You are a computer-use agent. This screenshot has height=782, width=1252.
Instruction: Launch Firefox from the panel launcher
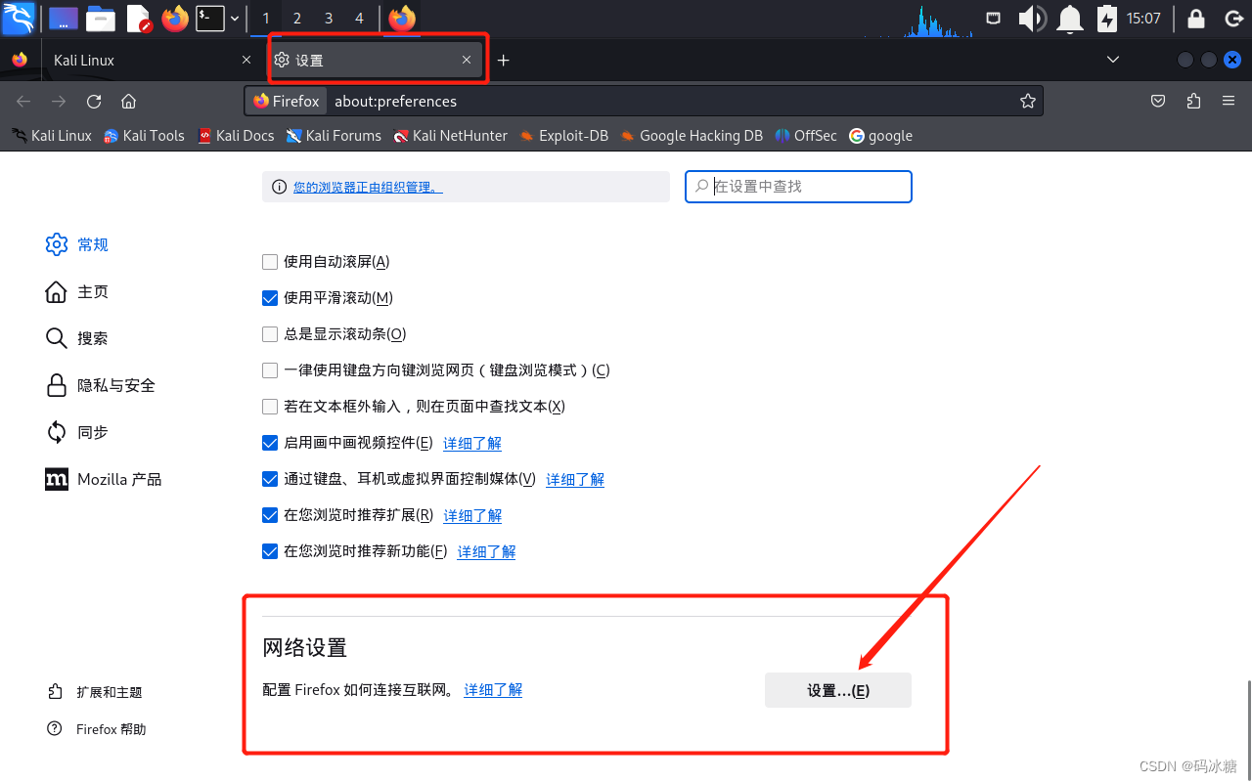[175, 18]
